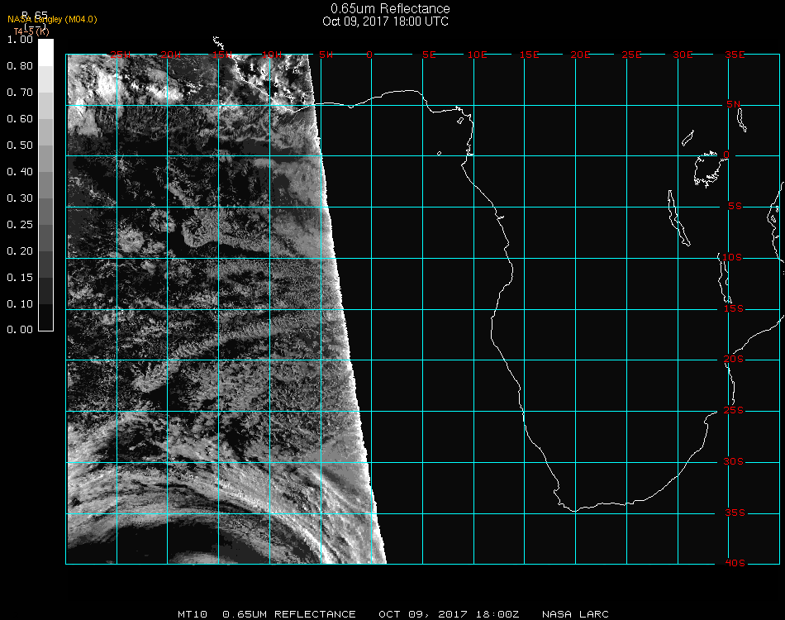Screen dimensions: 785x620
Task: Click the "0.65um Reflectance" title text
Action: tap(390, 8)
